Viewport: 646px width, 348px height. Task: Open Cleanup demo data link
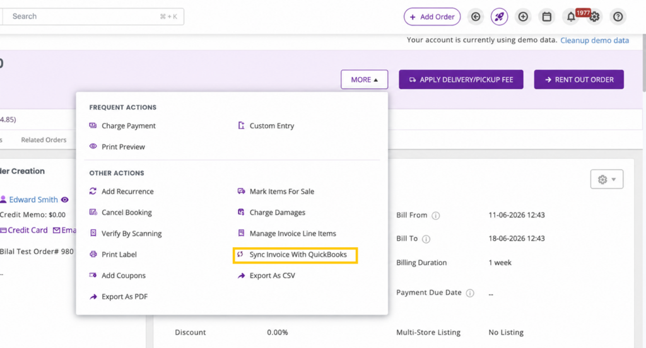(x=594, y=40)
